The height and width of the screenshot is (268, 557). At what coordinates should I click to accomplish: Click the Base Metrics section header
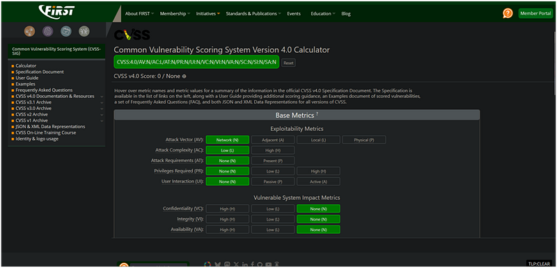pyautogui.click(x=297, y=115)
